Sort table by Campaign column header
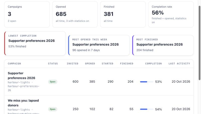 [x=14, y=64]
